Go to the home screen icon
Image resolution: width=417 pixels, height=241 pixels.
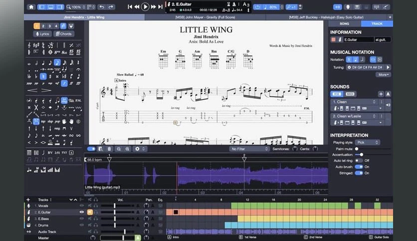coord(31,7)
